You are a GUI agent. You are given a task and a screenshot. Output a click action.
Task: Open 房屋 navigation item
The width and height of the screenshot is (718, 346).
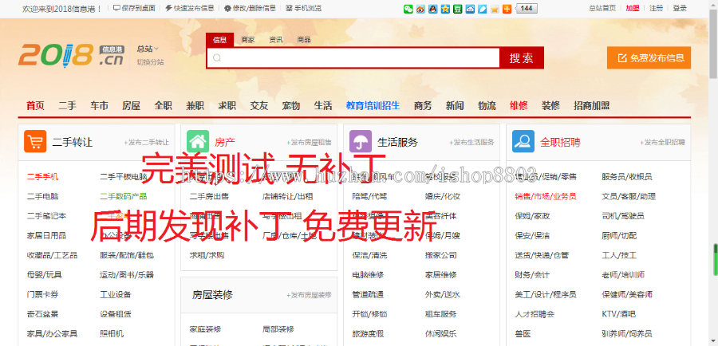pyautogui.click(x=132, y=106)
